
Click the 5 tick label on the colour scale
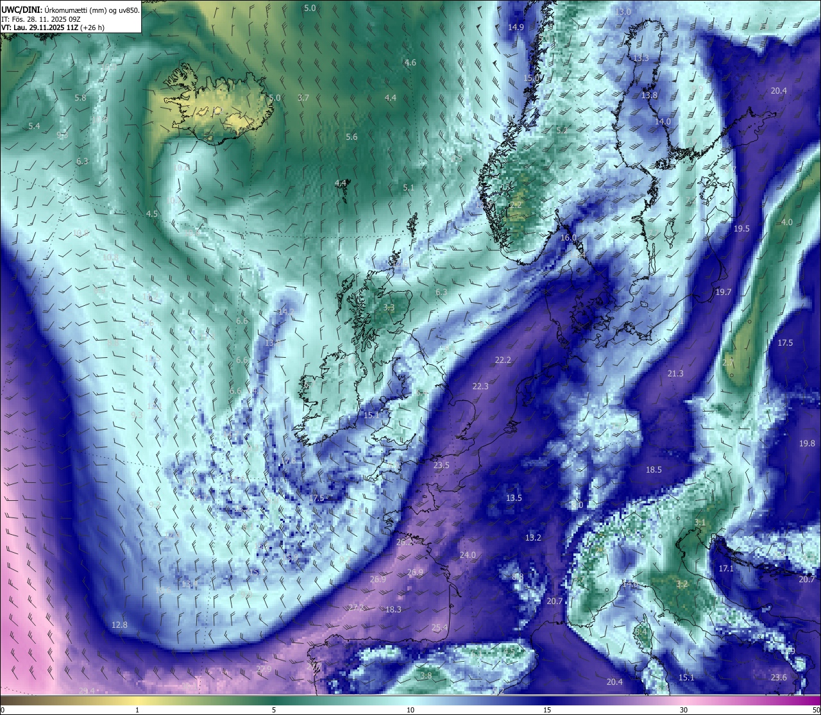[x=274, y=710]
